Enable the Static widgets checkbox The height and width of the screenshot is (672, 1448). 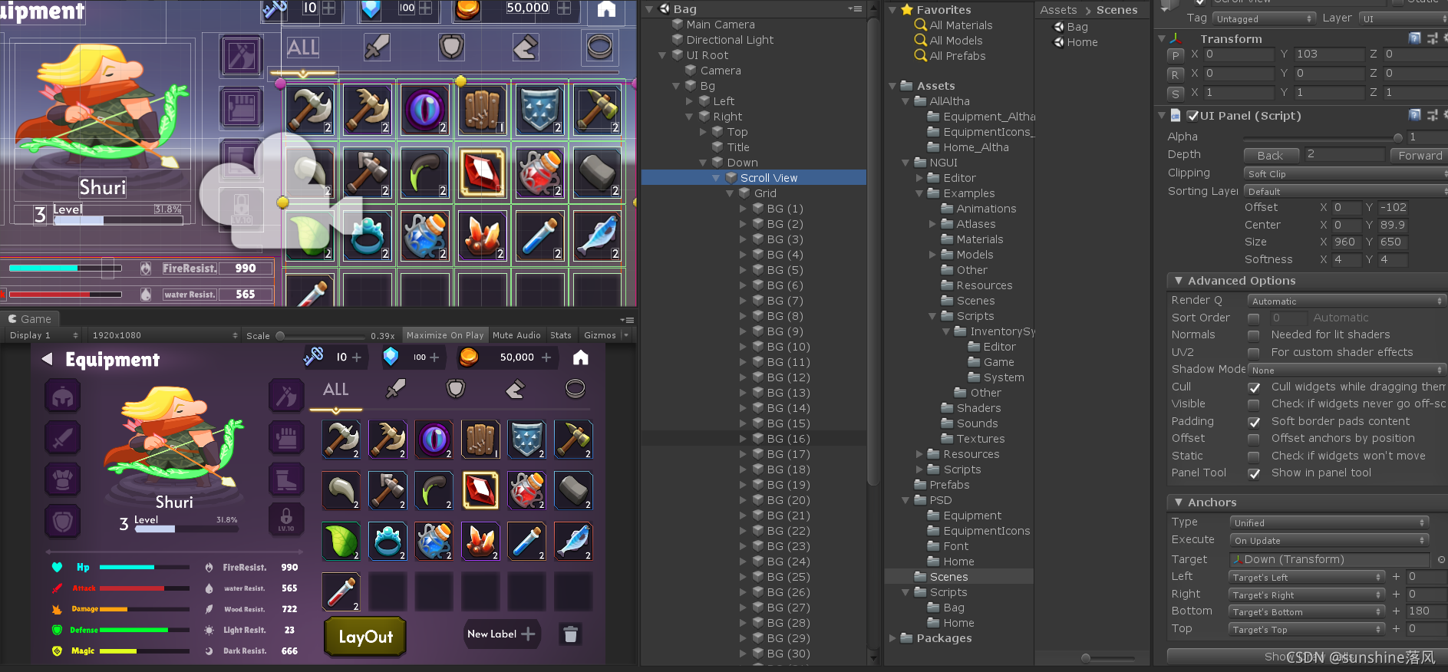point(1254,456)
